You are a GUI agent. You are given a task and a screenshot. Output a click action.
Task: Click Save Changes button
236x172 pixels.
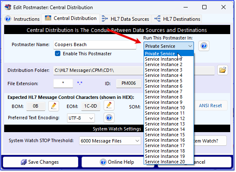click(40, 162)
